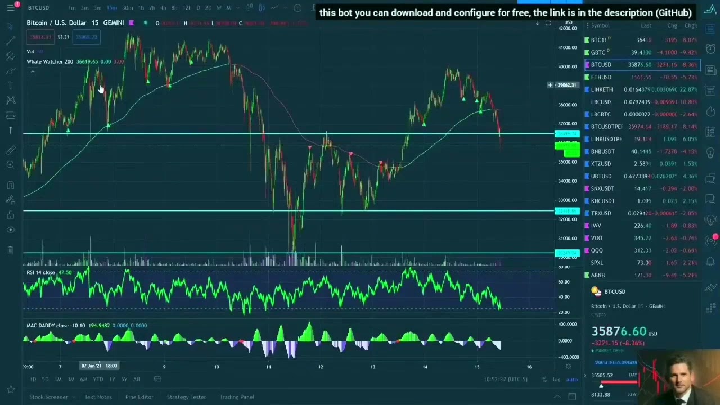
Task: Toggle the flag next to GEMINI title
Action: click(131, 23)
